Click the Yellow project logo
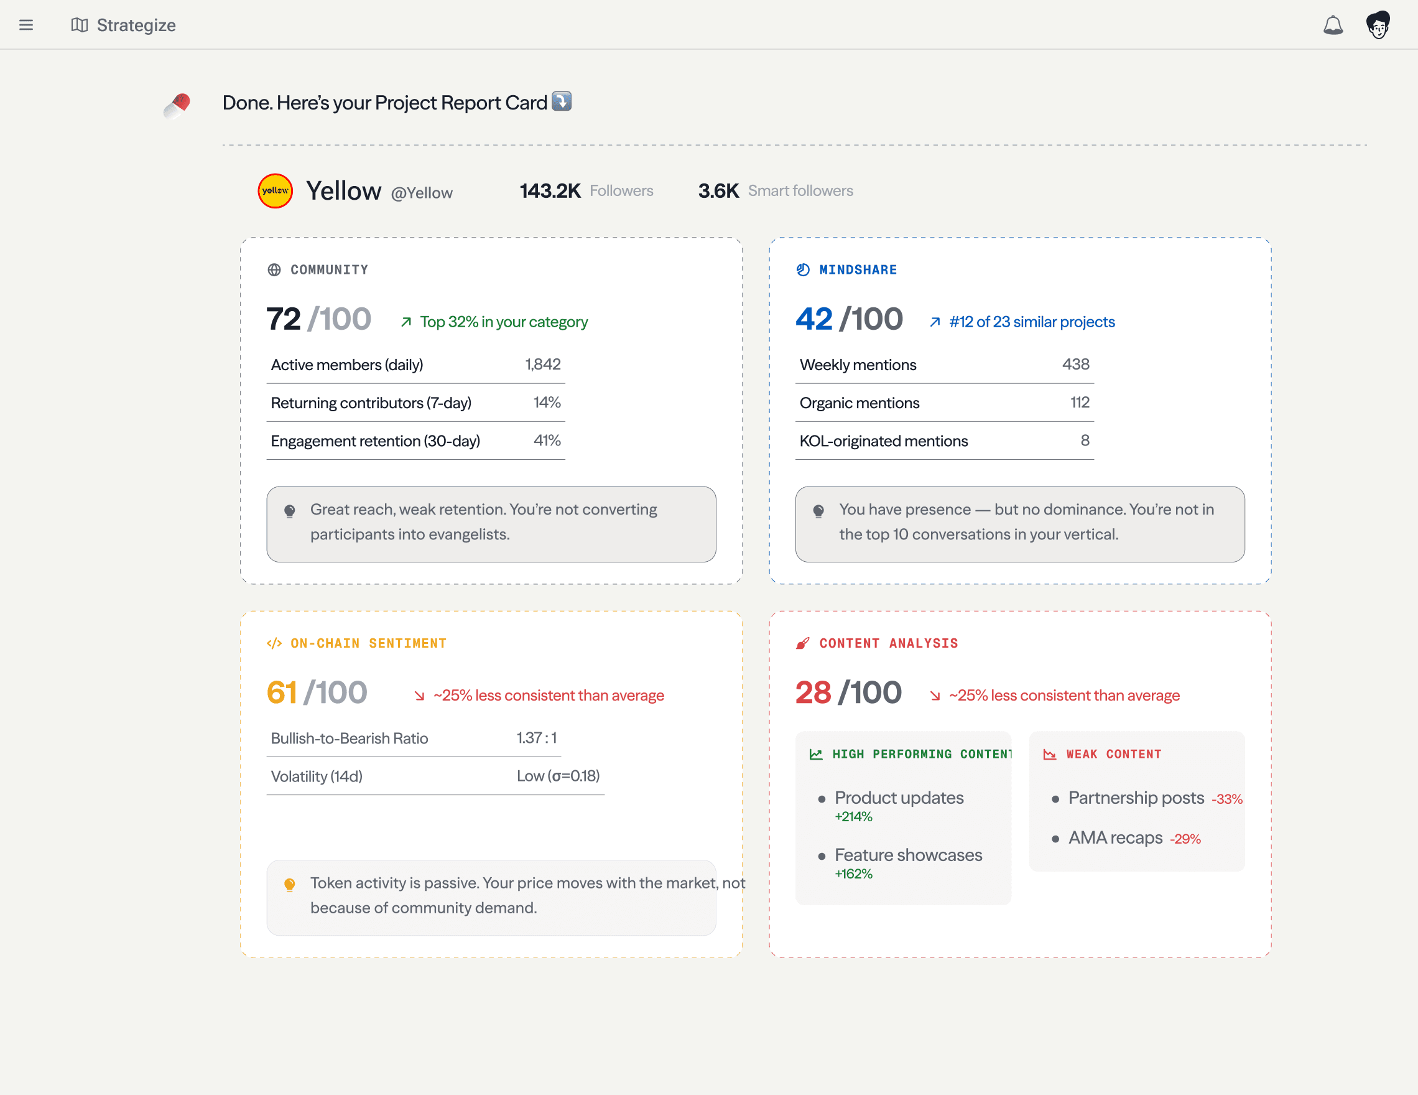The image size is (1418, 1095). tap(276, 191)
